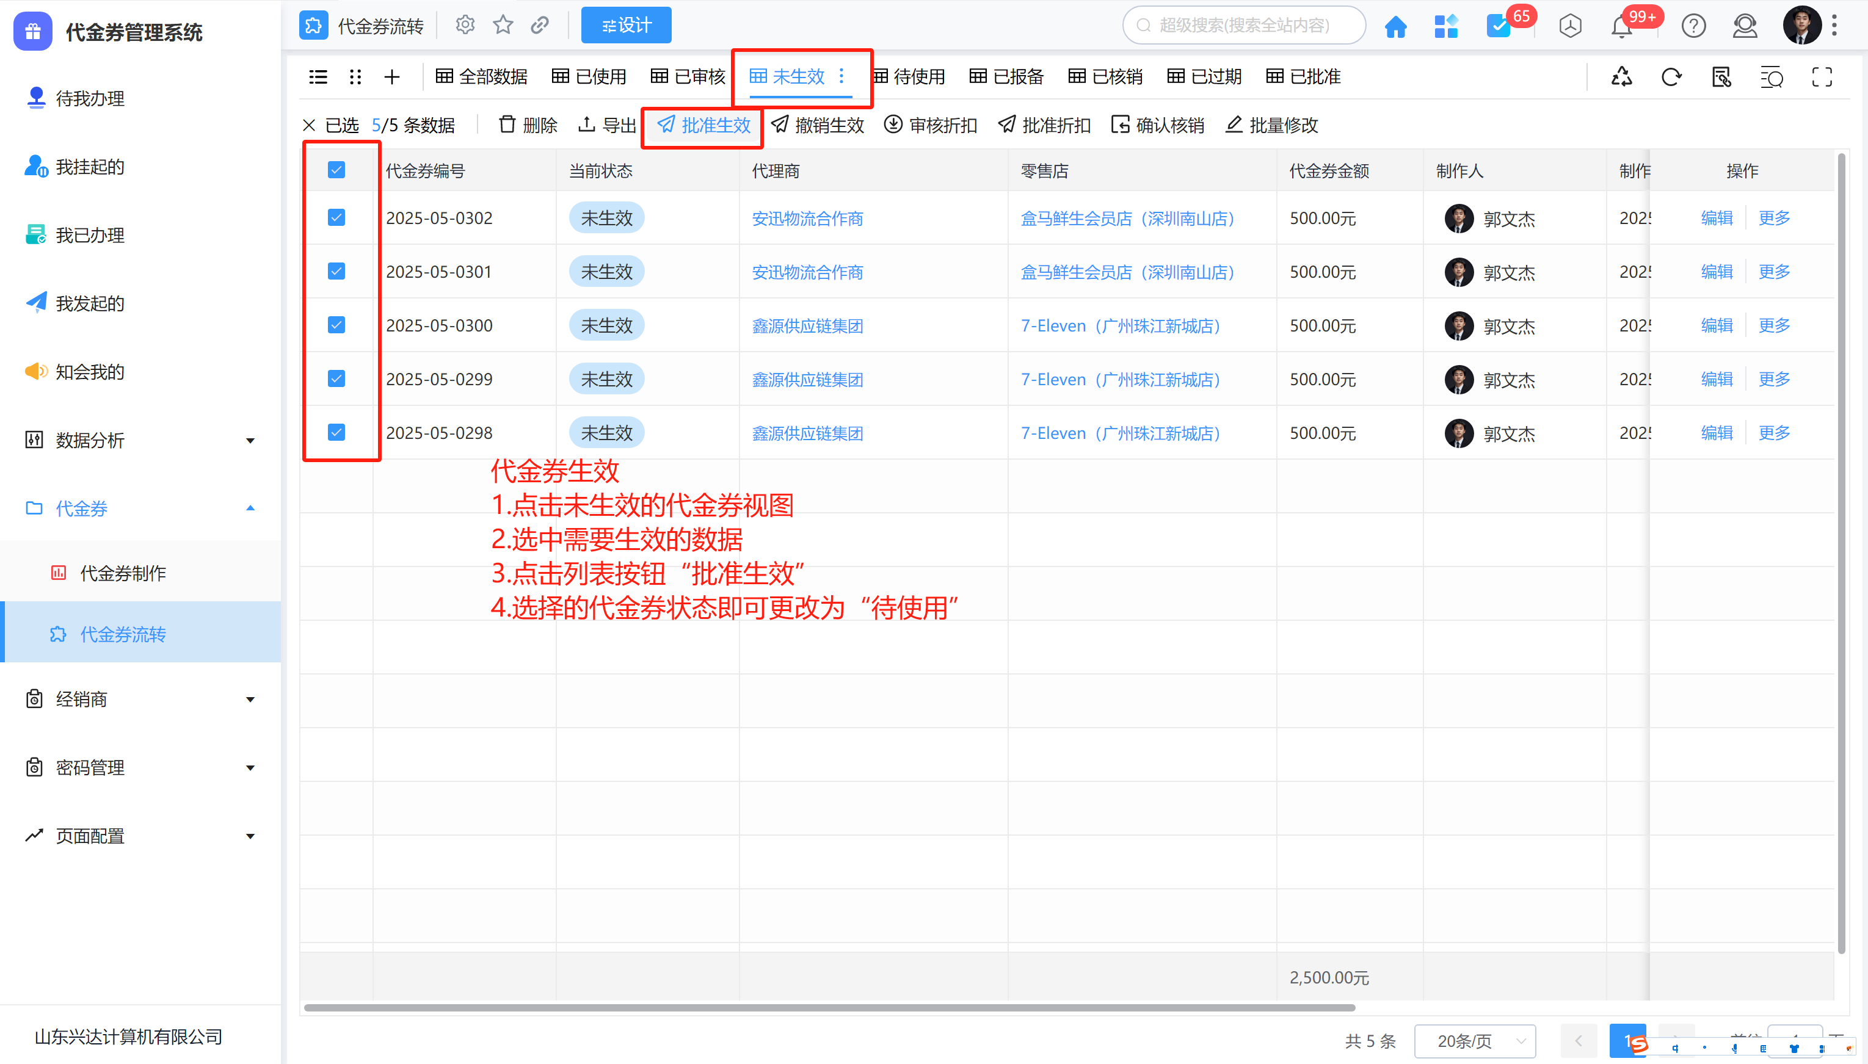Open the fullscreen expand icon
The image size is (1868, 1064).
[1822, 77]
